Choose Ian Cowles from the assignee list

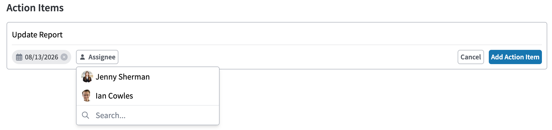click(x=148, y=96)
